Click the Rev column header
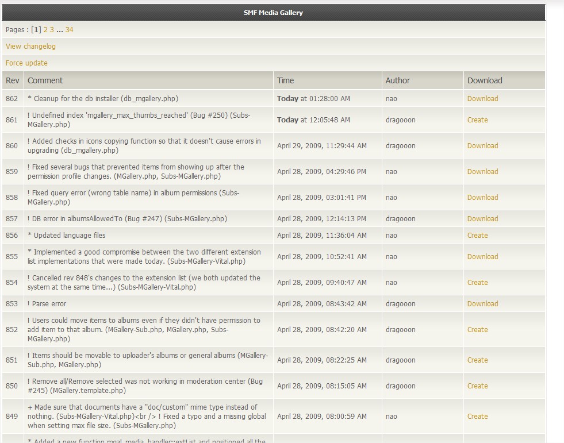This screenshot has width=564, height=443. tap(13, 80)
